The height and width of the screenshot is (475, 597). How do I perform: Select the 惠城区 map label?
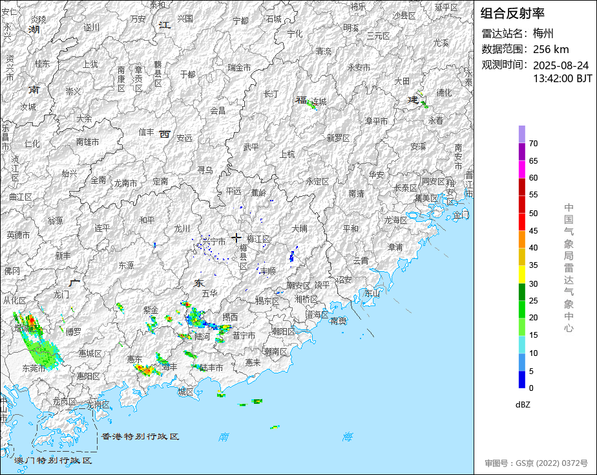(x=90, y=353)
